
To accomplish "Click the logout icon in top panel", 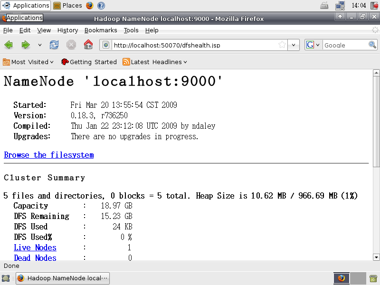I will tap(375, 5).
